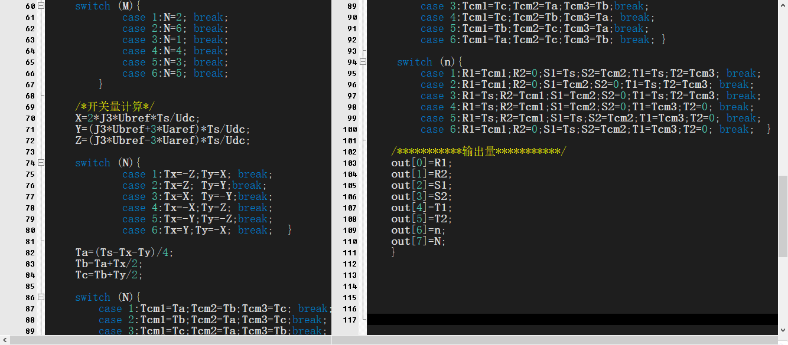Viewport: 788px width, 345px height.
Task: Click the X=2*J3*Ubref*Ts/Udc; statement
Action: (x=137, y=118)
